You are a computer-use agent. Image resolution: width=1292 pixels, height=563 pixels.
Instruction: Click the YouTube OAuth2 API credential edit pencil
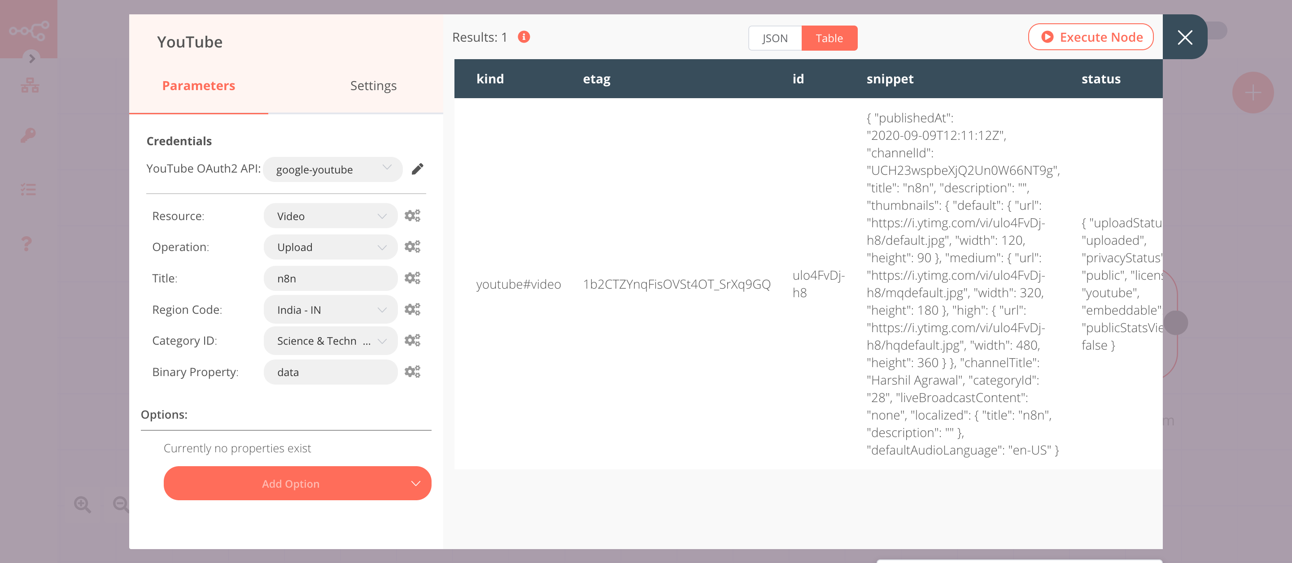(417, 169)
